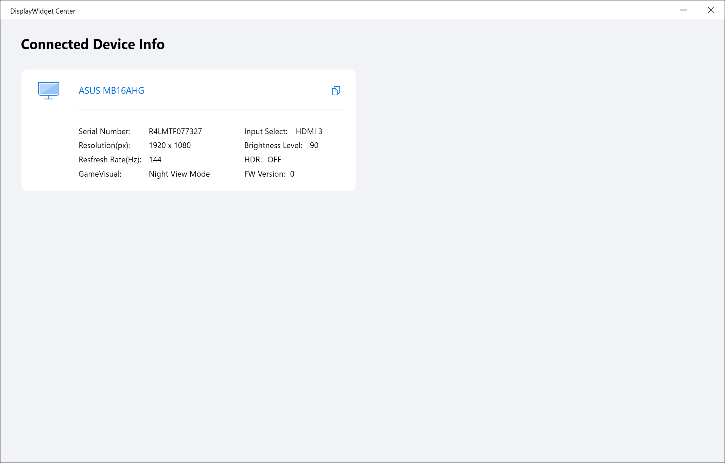Click the blue monitor icon
The width and height of the screenshot is (725, 463).
[x=49, y=90]
